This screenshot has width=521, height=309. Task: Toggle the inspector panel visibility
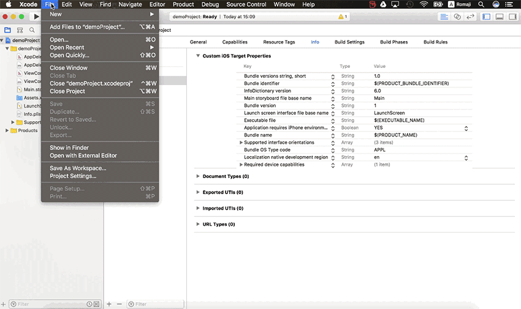click(x=512, y=17)
